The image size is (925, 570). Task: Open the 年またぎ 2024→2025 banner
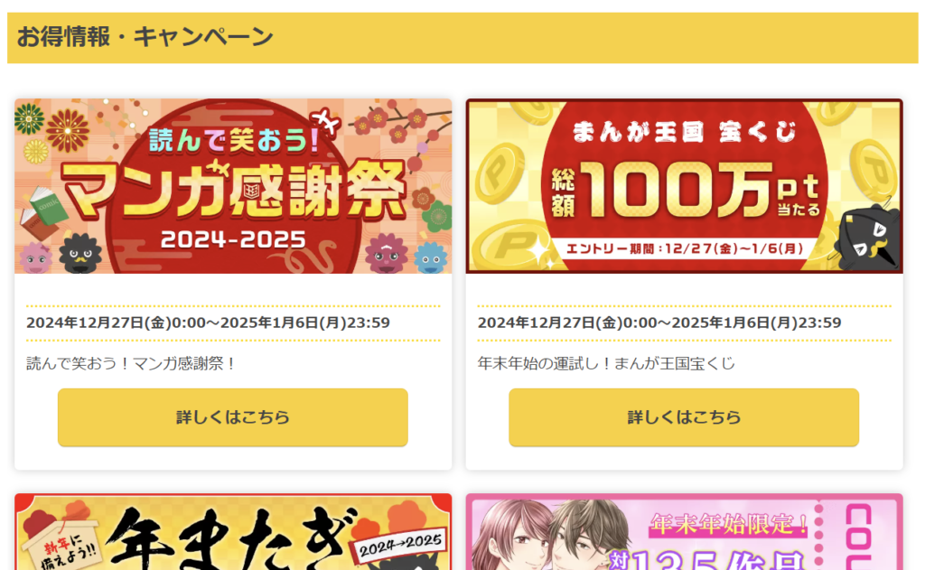point(233,532)
